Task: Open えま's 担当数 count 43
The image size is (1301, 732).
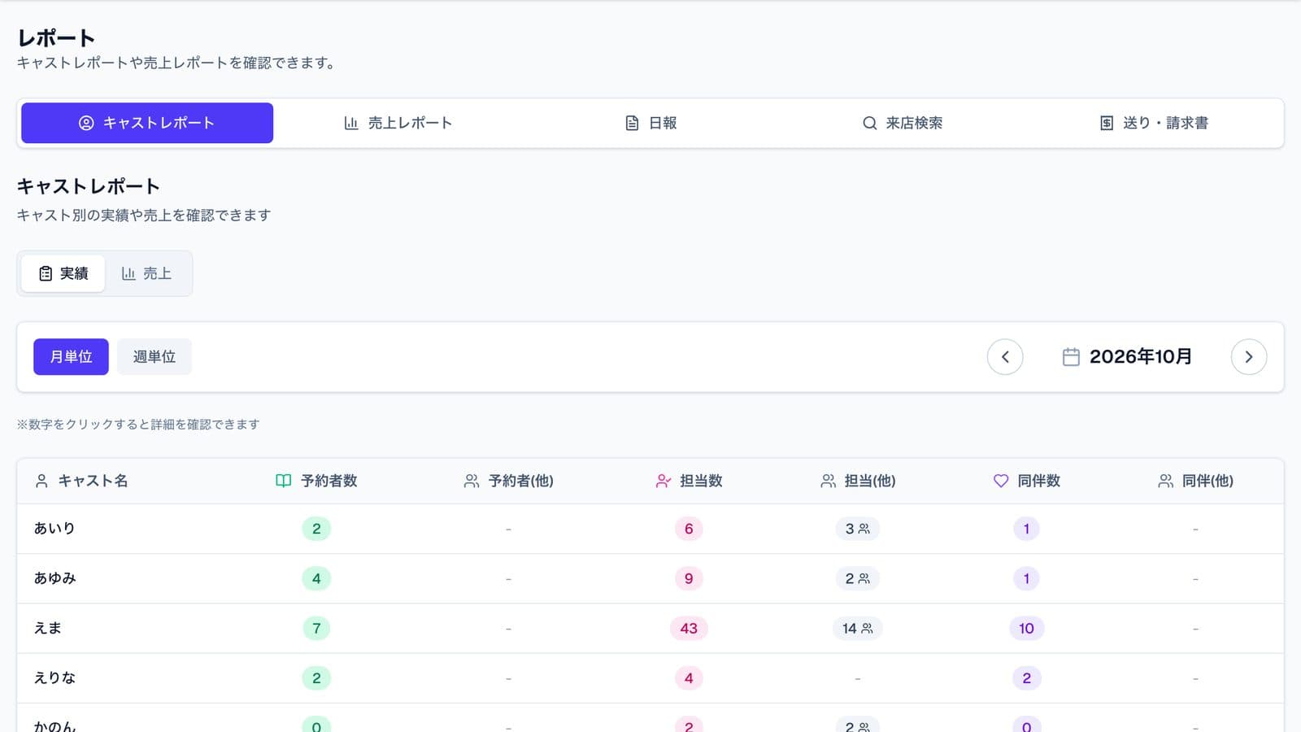Action: (x=689, y=628)
